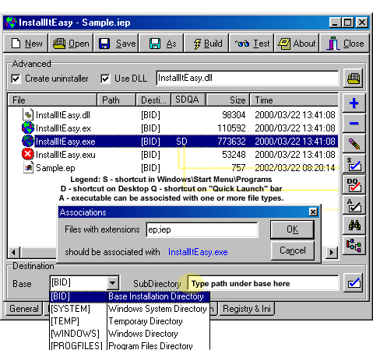Click horizontal scrollbar right arrow

tap(332, 252)
